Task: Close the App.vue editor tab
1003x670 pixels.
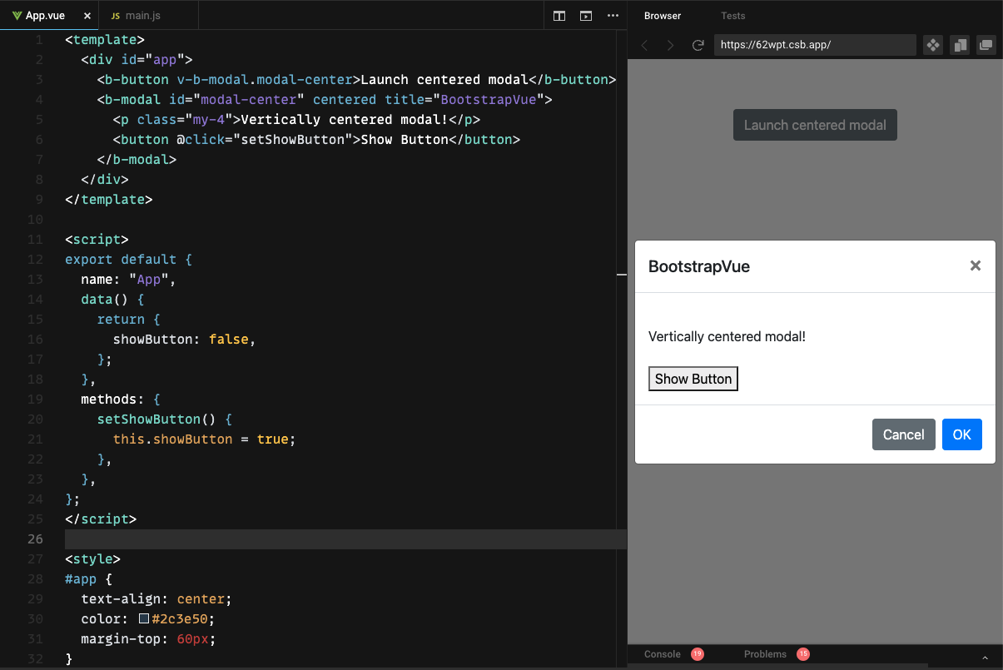Action: (x=87, y=16)
